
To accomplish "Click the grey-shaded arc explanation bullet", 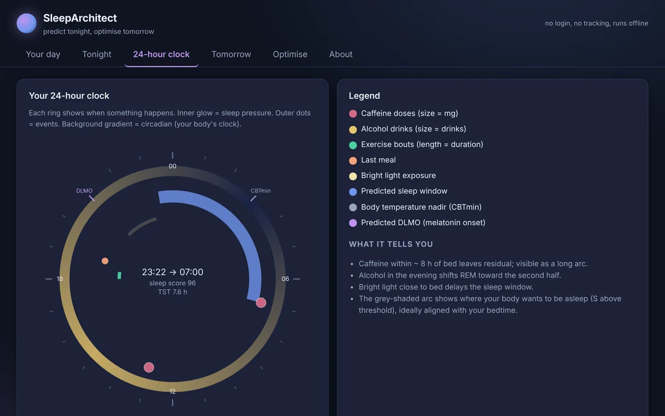I will click(x=490, y=305).
